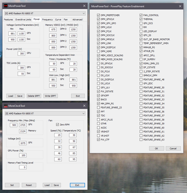
Task: Open the GPU dropdown in MoreClockTool
Action: pyautogui.click(x=45, y=113)
